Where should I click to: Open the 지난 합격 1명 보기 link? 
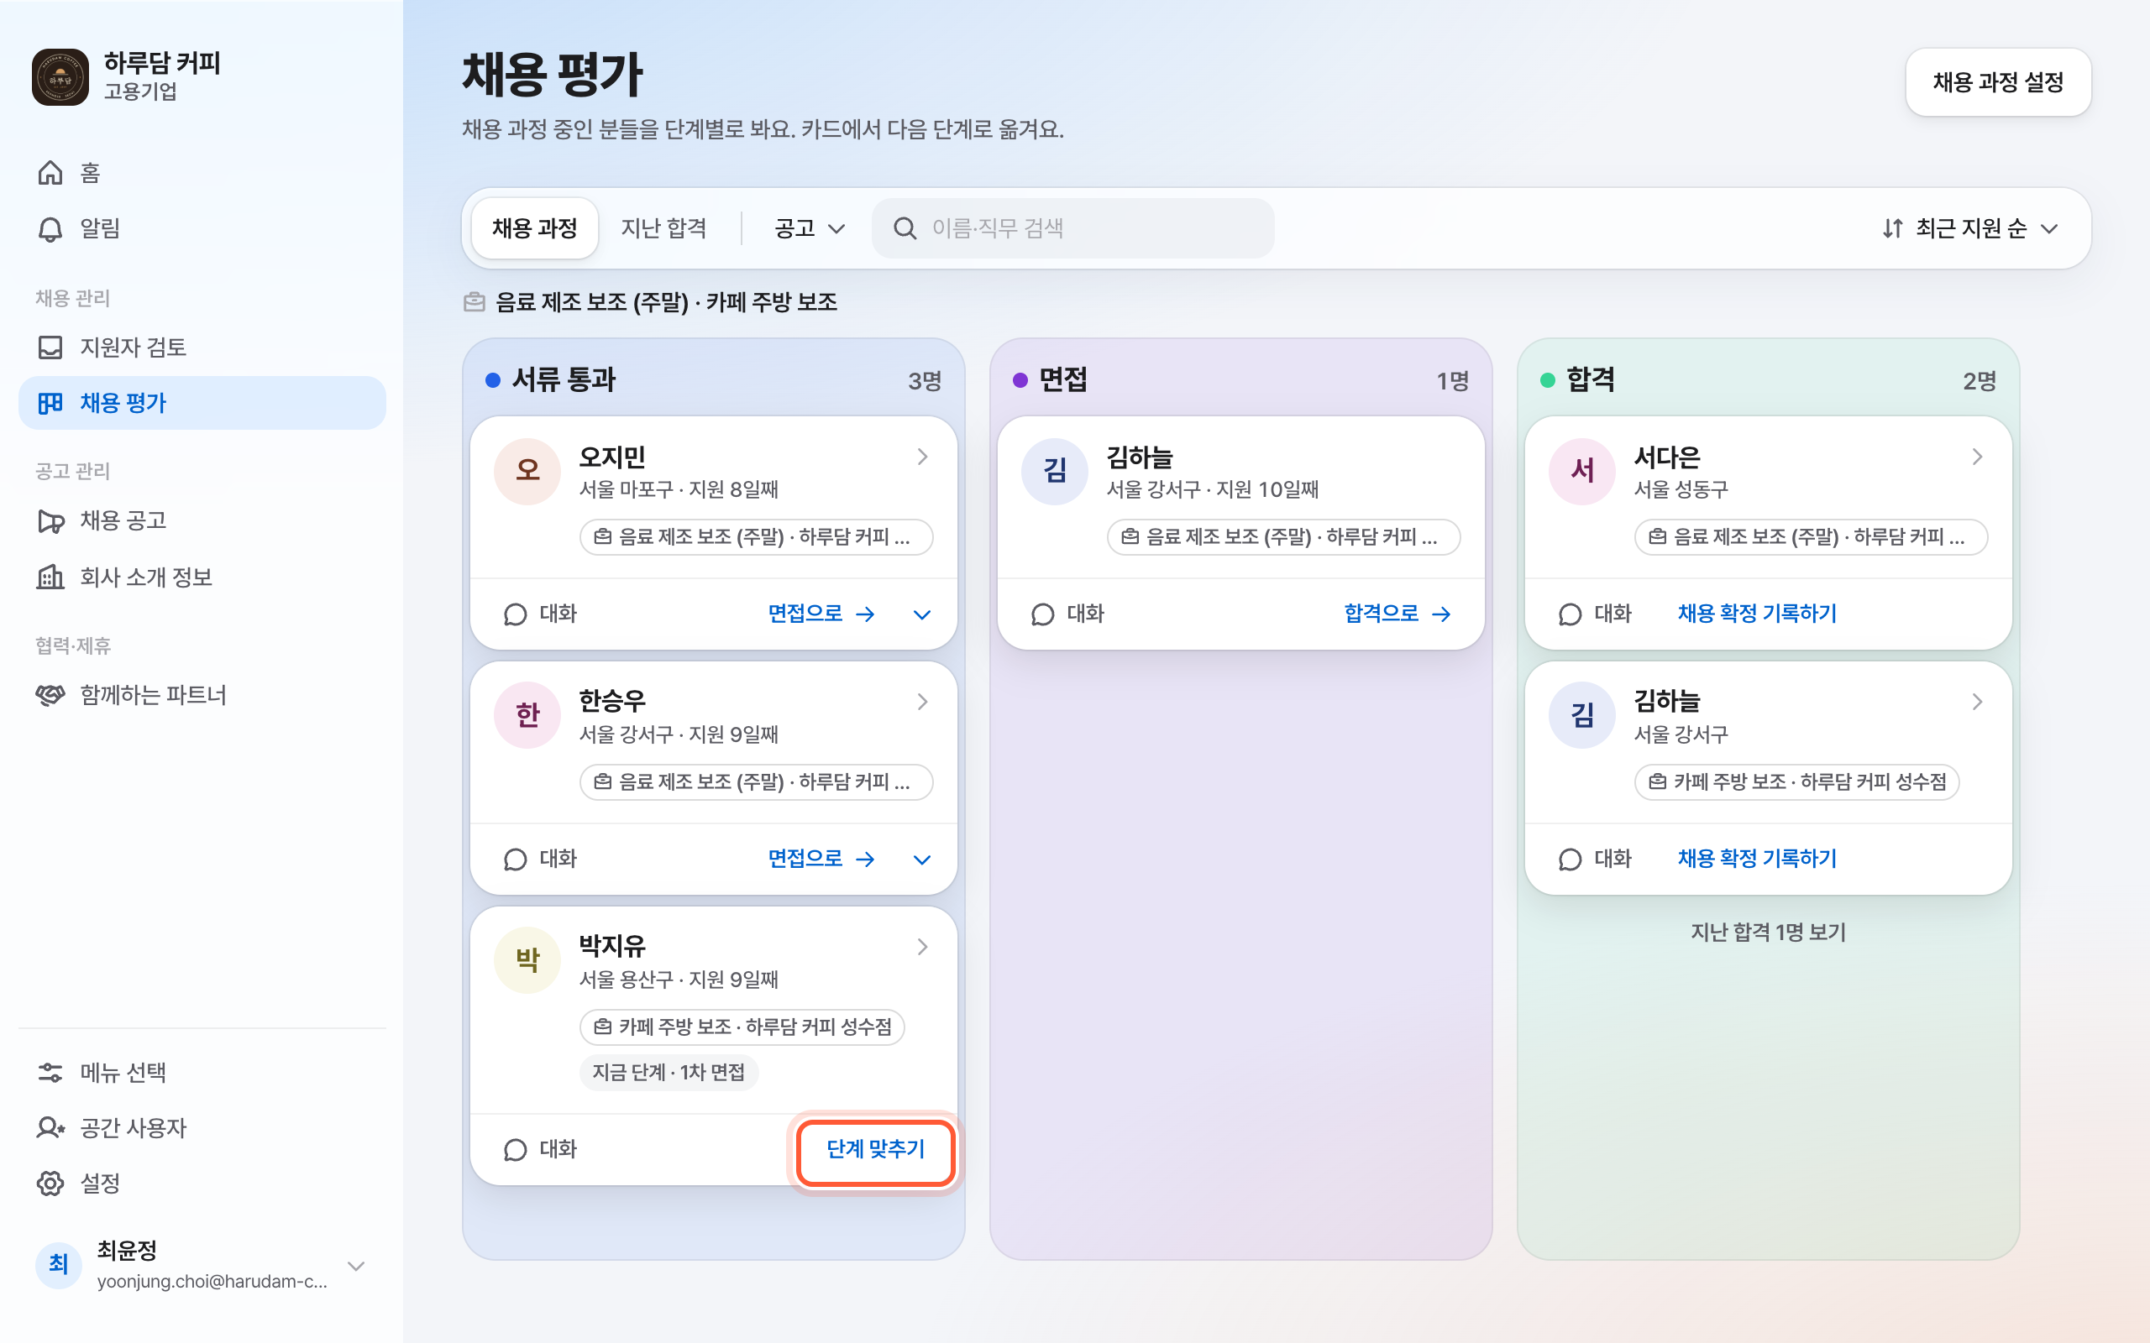(x=1768, y=932)
